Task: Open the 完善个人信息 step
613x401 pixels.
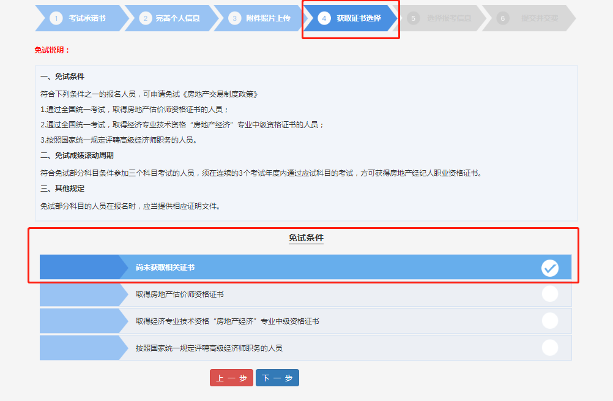Action: pos(179,18)
